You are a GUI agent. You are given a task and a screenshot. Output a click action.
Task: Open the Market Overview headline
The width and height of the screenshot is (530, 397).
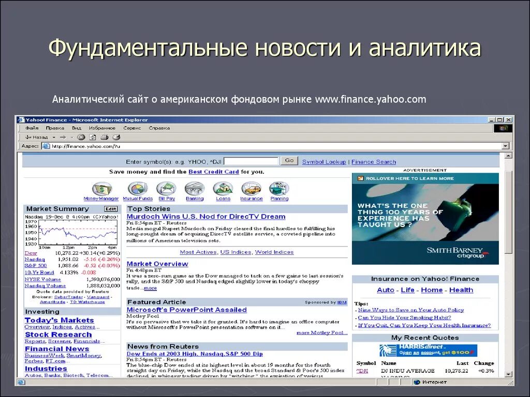(x=157, y=264)
